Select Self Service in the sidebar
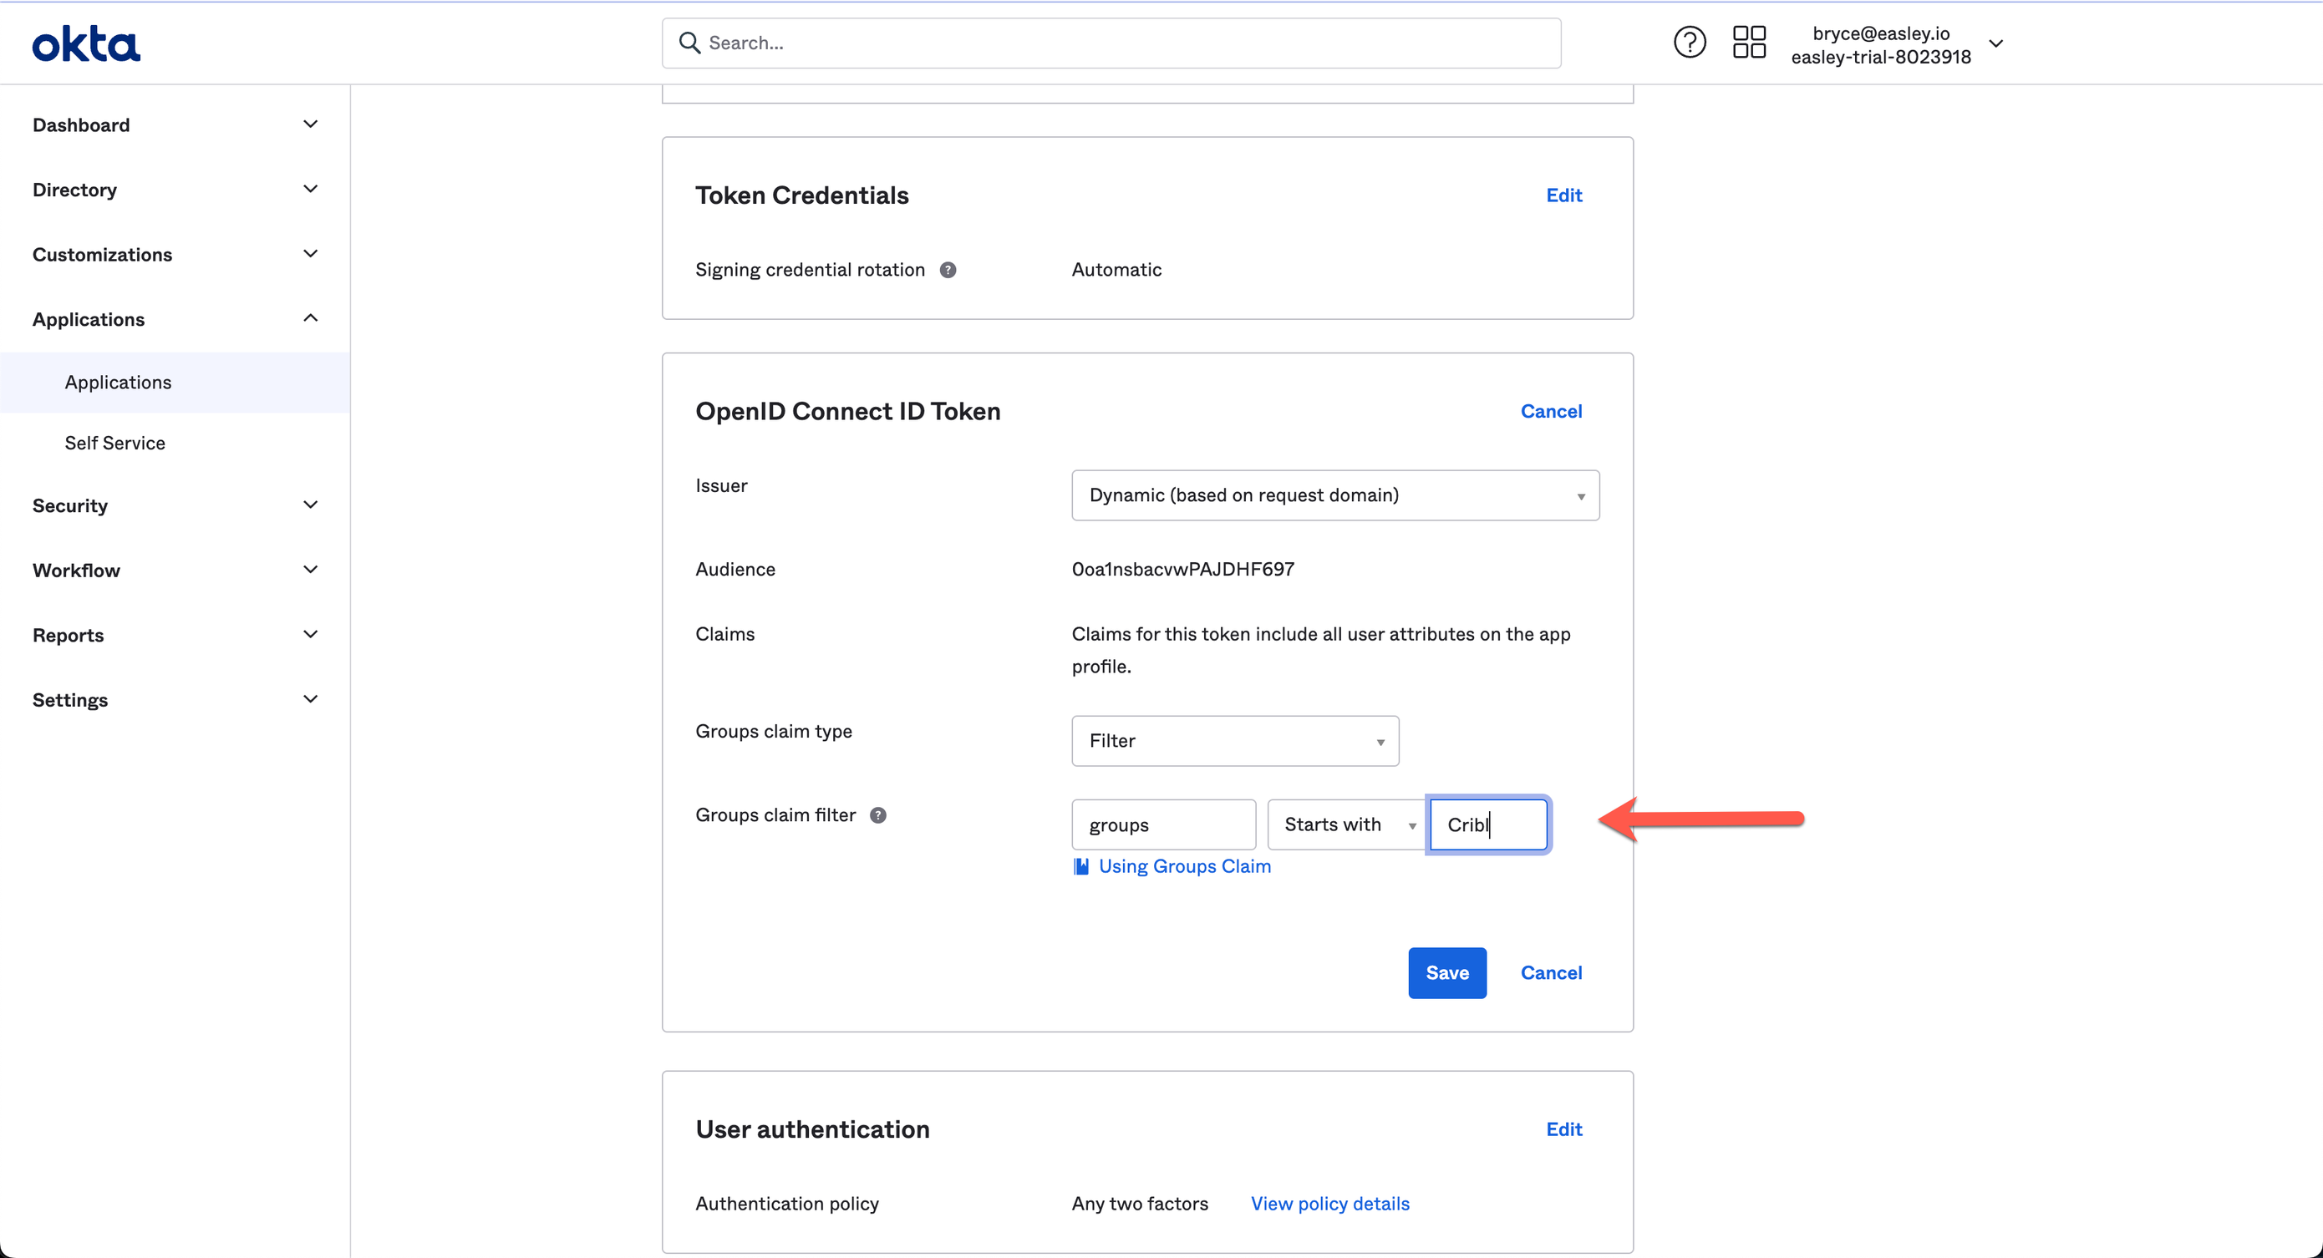The height and width of the screenshot is (1258, 2323). coord(114,442)
